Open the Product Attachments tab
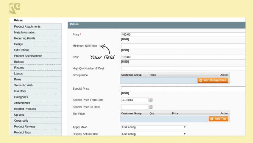 pyautogui.click(x=36, y=26)
